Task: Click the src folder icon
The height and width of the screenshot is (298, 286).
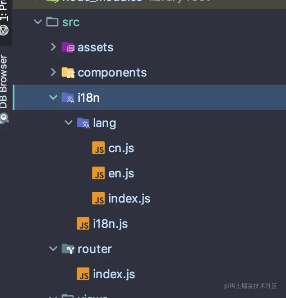Action: (52, 22)
